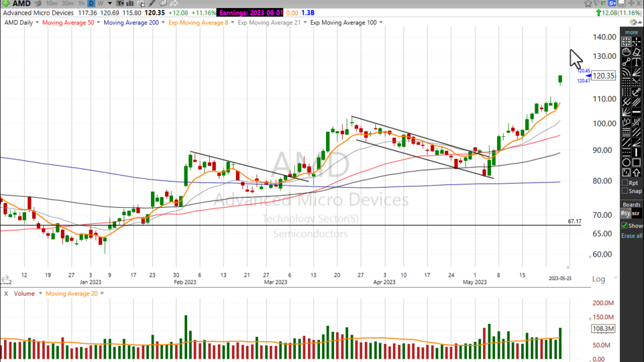Select the ellipse drawing tool
Viewport: 644px width, 362px height.
point(626,162)
